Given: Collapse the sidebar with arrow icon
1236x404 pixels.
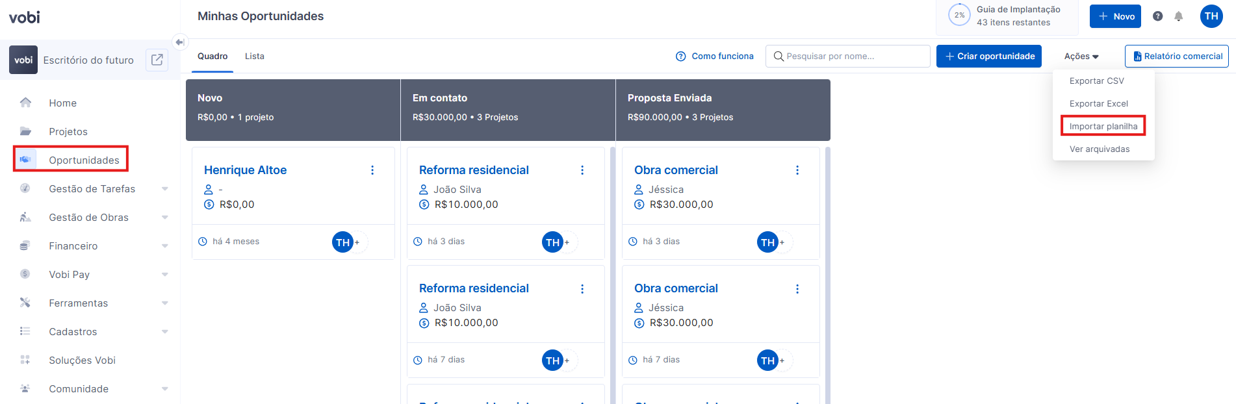Looking at the screenshot, I should [x=180, y=42].
